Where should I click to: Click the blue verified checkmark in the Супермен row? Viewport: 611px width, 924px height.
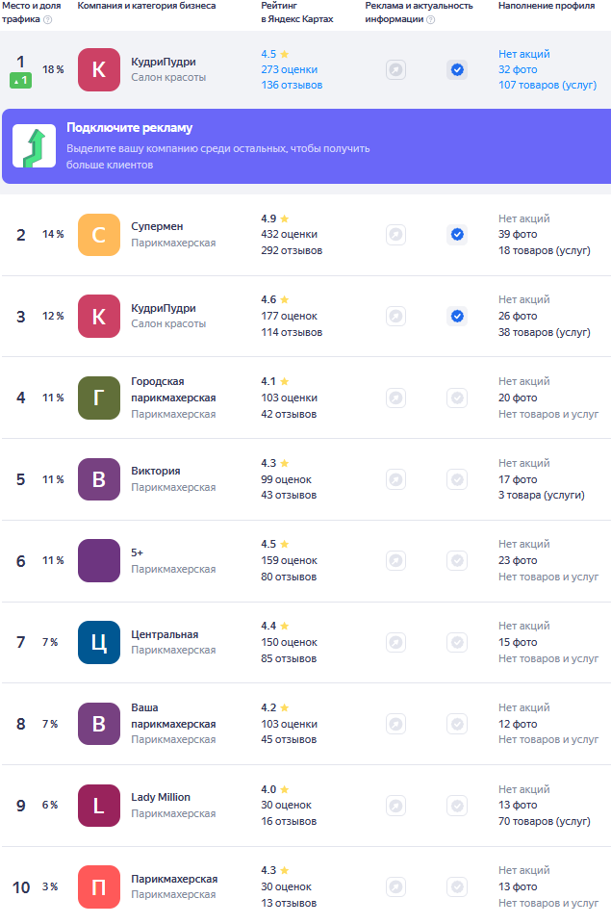point(457,235)
